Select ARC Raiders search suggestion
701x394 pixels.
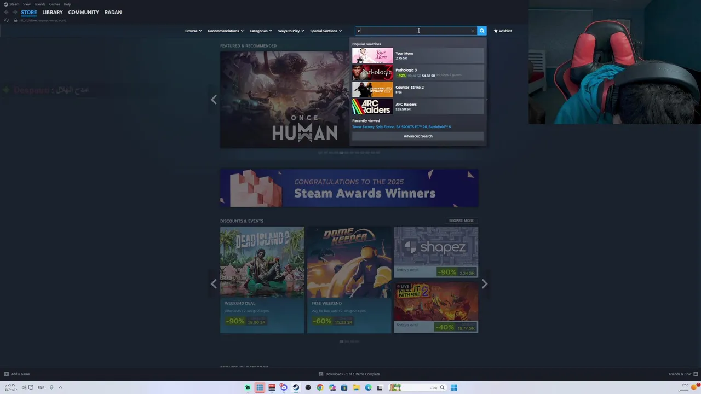coord(418,106)
